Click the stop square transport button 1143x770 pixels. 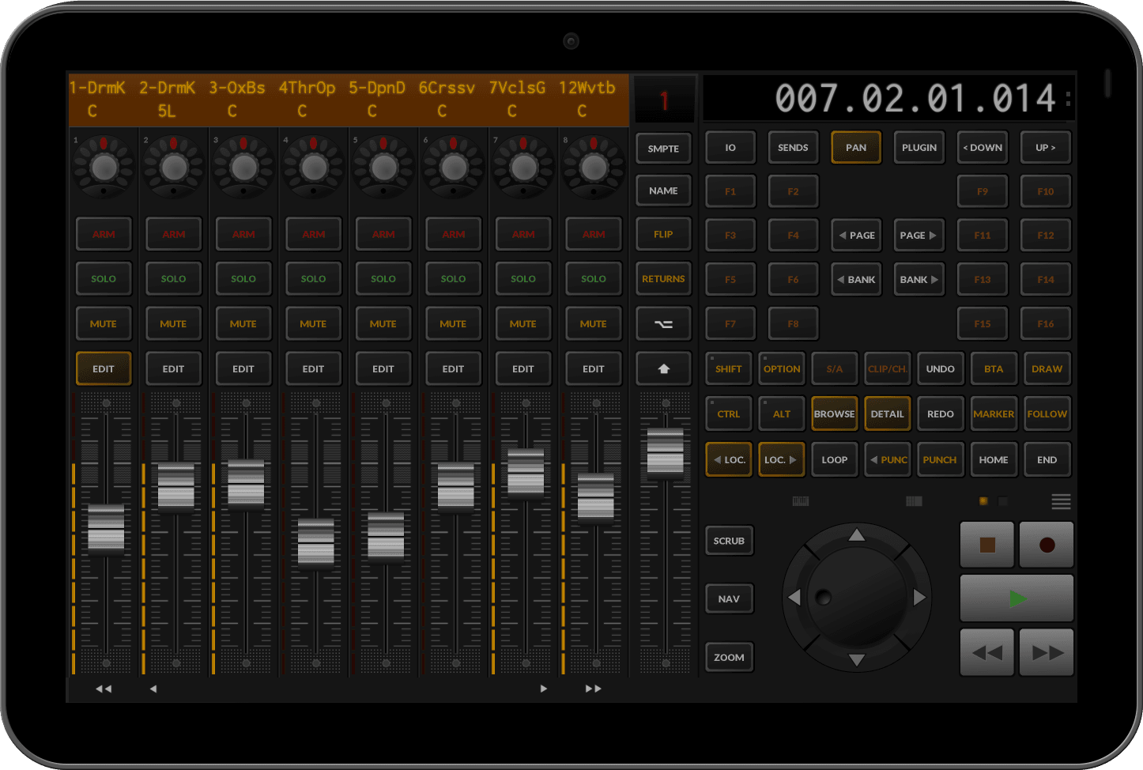(986, 545)
